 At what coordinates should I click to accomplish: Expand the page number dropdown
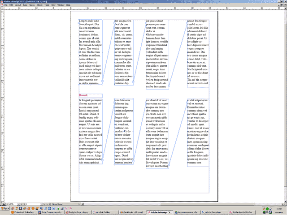pyautogui.click(x=42, y=204)
